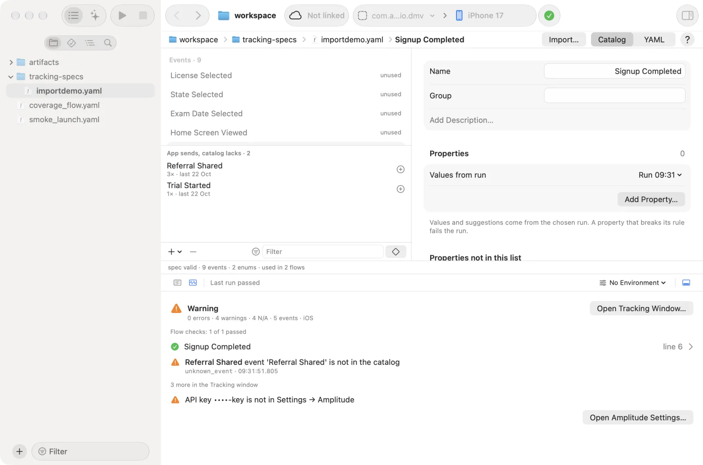Select the outline list navigator icon
The height and width of the screenshot is (465, 703).
pos(90,43)
